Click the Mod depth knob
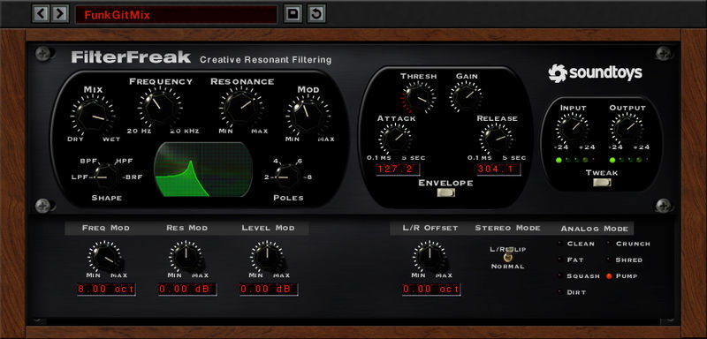Viewport: 707px width, 339px height. coord(308,117)
